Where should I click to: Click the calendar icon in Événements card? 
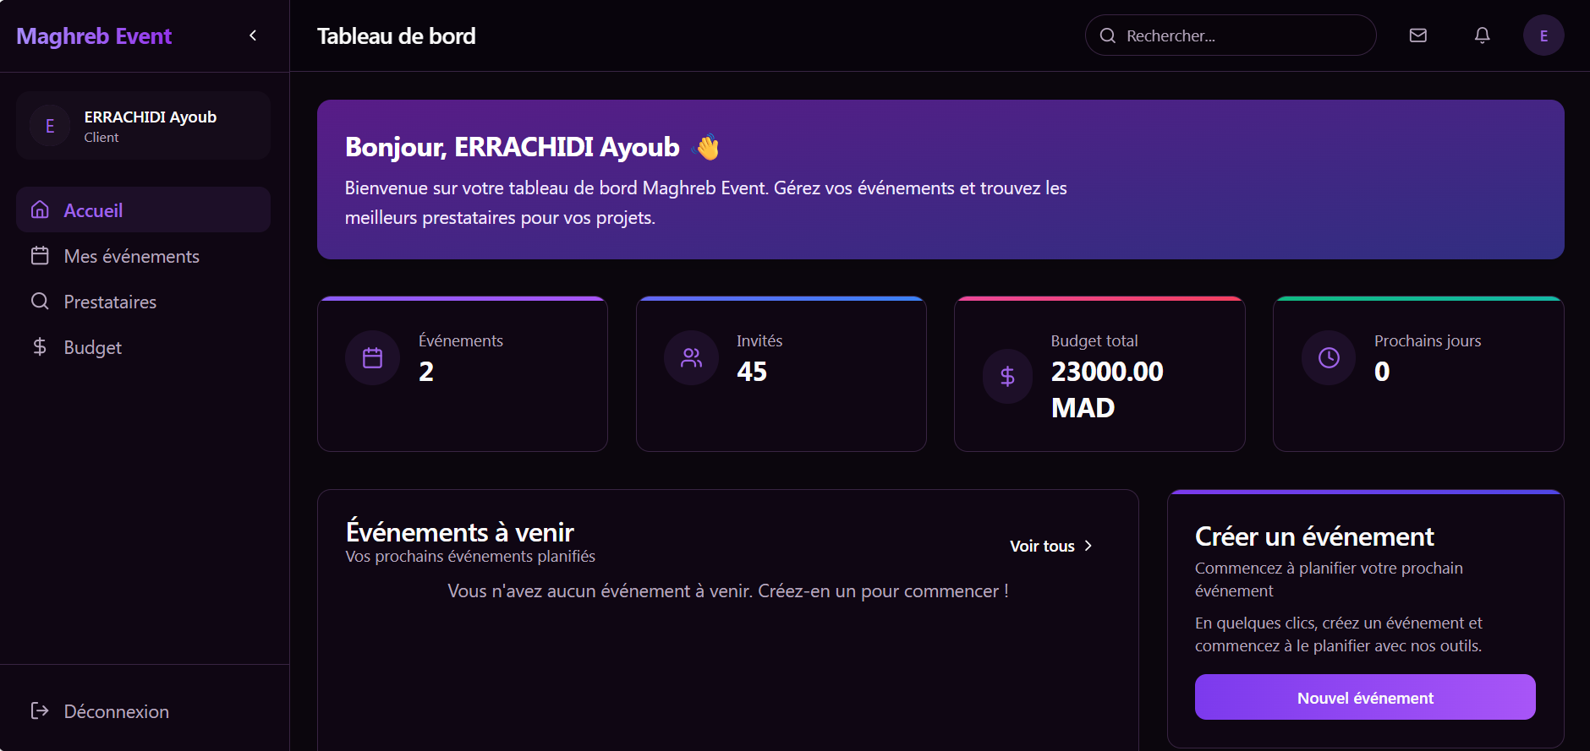tap(372, 358)
